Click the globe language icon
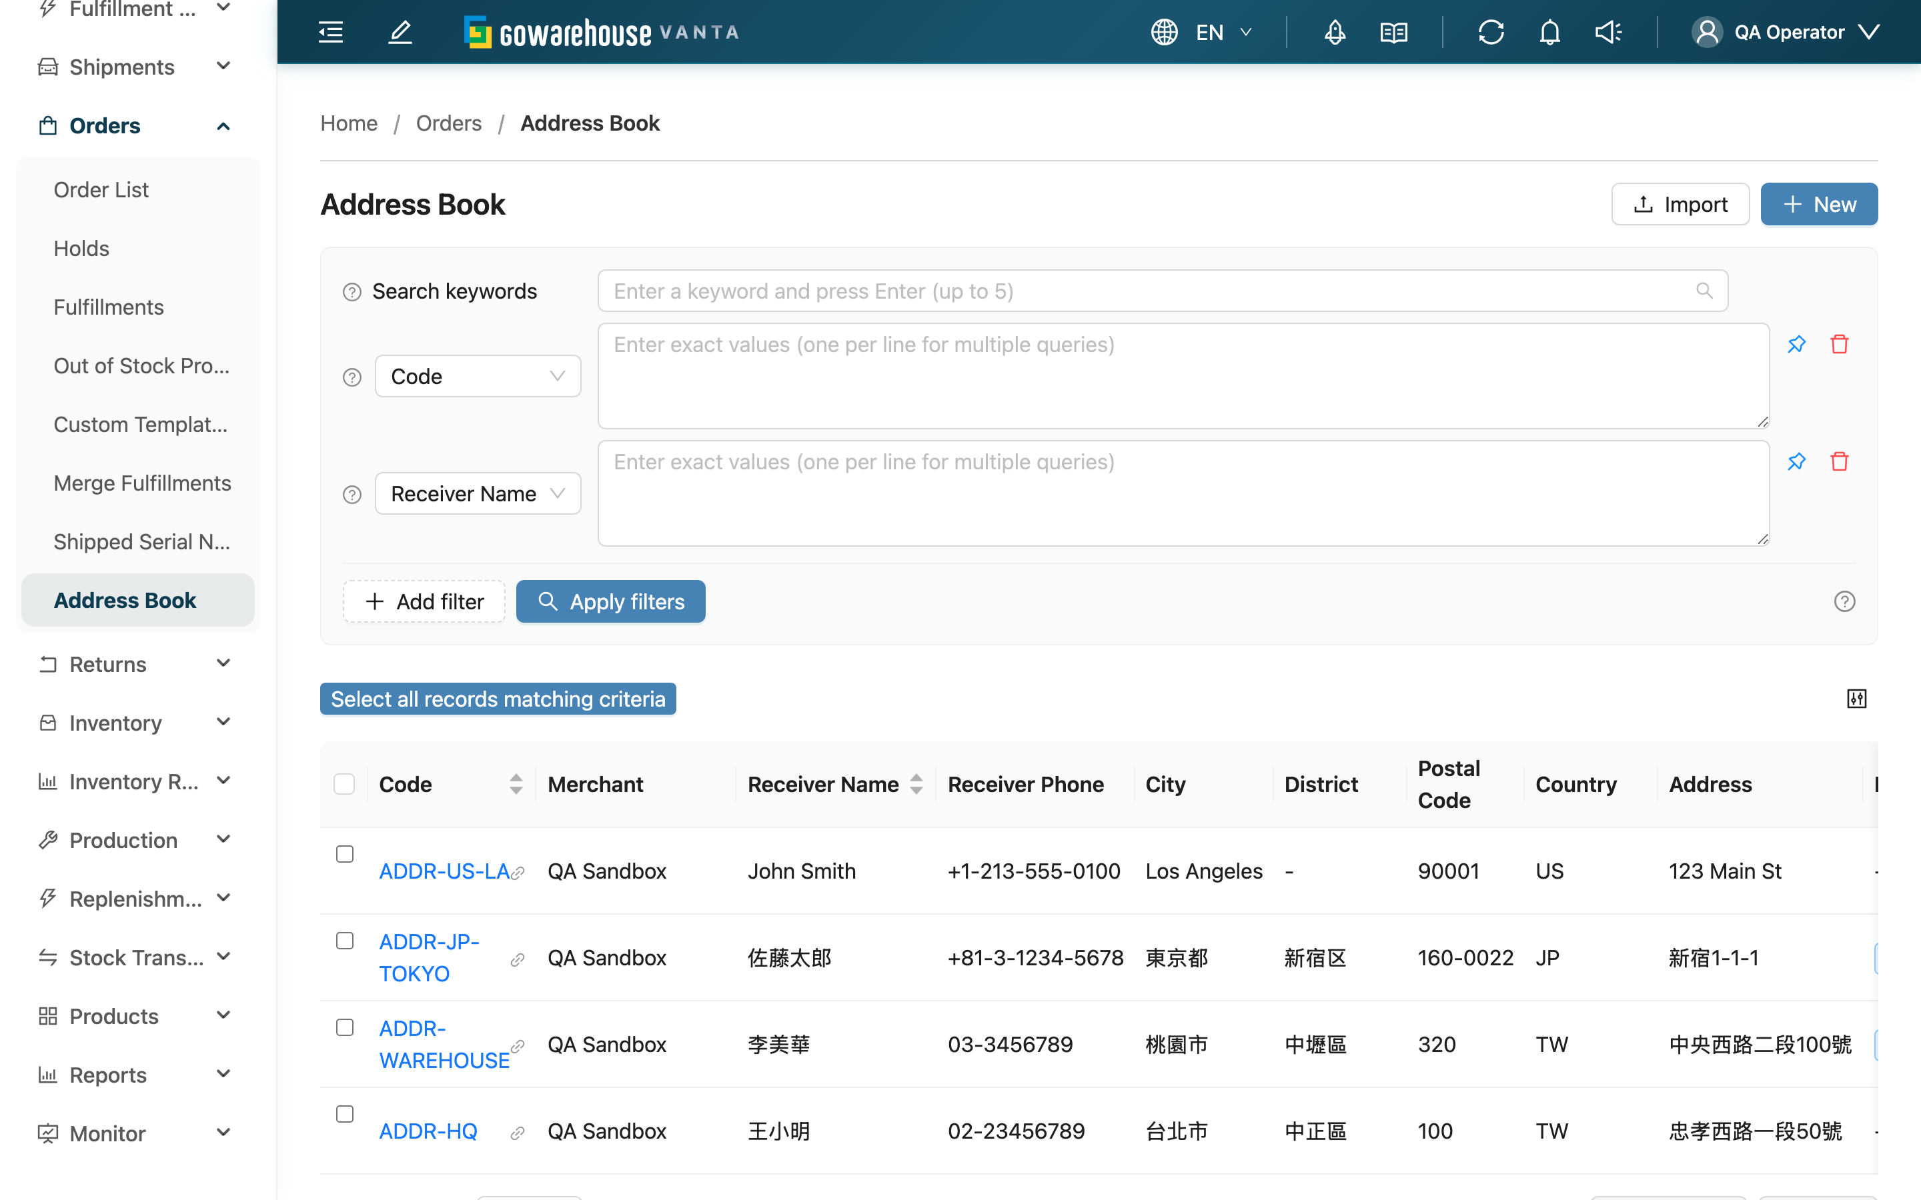 pyautogui.click(x=1164, y=32)
